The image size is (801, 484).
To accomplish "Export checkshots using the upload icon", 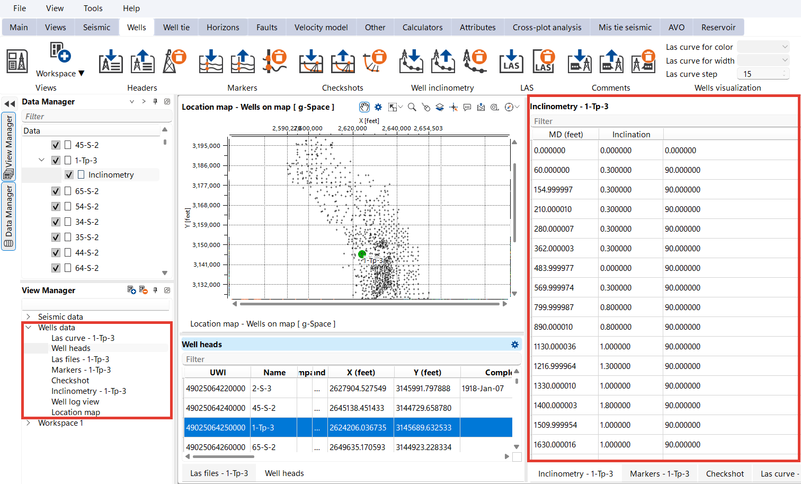I will (342, 61).
